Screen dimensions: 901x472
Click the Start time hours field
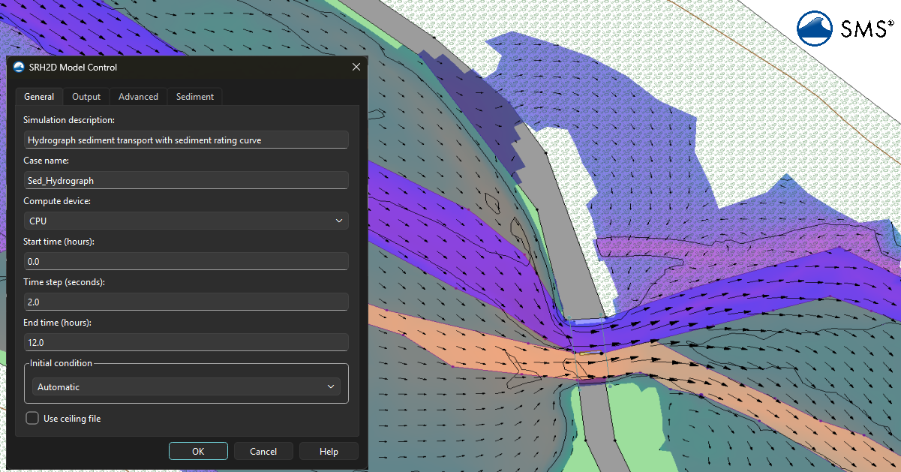tap(186, 261)
